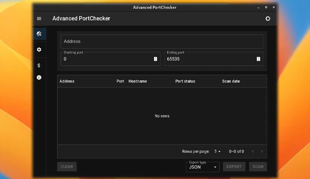Sort table by Hostname column header
The width and height of the screenshot is (310, 179).
point(138,81)
